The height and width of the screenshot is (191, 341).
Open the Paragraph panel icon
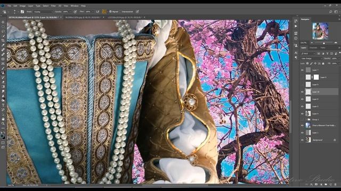pyautogui.click(x=296, y=58)
